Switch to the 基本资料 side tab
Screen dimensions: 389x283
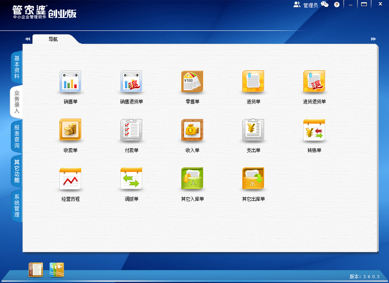[17, 67]
